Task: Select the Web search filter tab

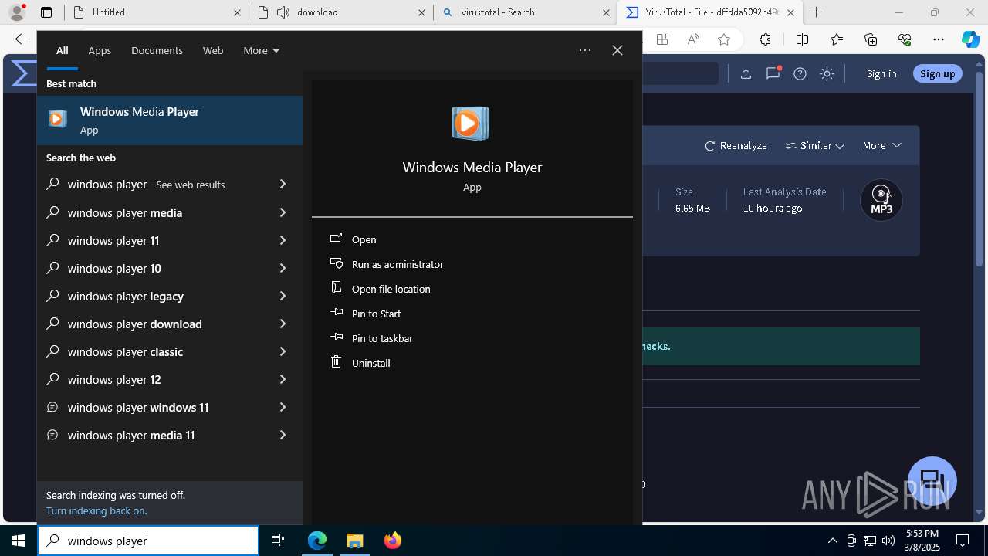Action: 213,50
